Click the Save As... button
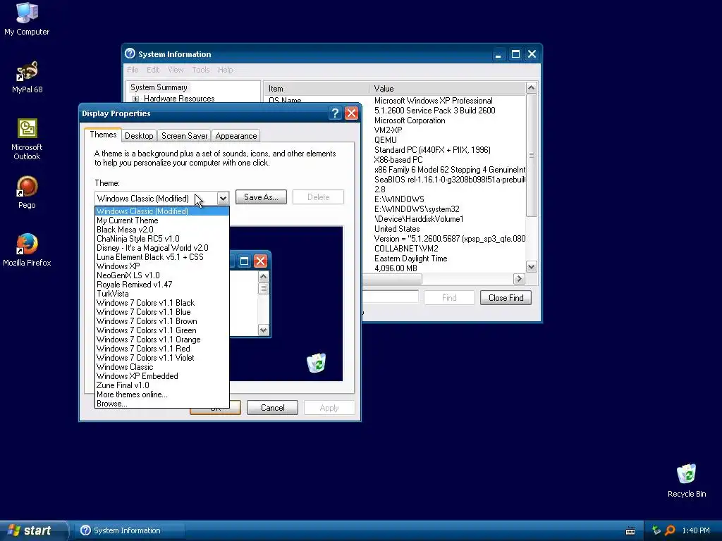The height and width of the screenshot is (541, 722). click(261, 197)
